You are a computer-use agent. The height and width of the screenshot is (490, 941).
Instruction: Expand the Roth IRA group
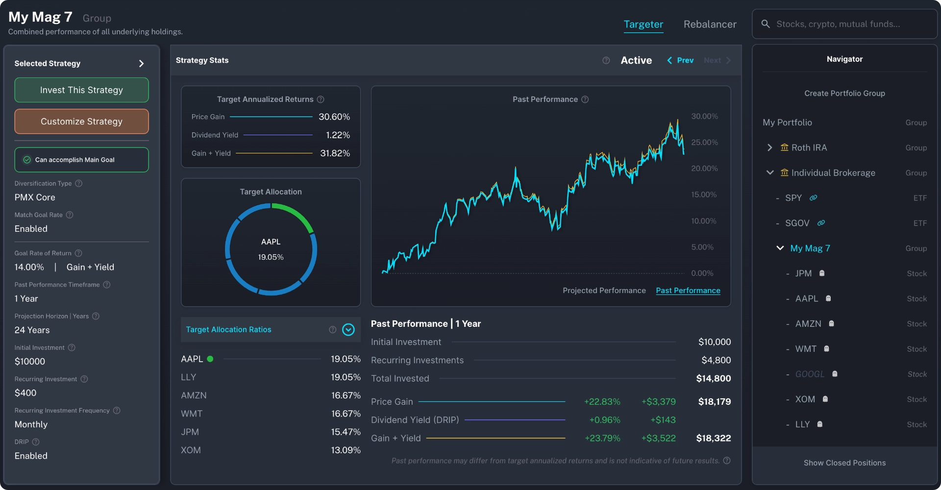coord(769,147)
